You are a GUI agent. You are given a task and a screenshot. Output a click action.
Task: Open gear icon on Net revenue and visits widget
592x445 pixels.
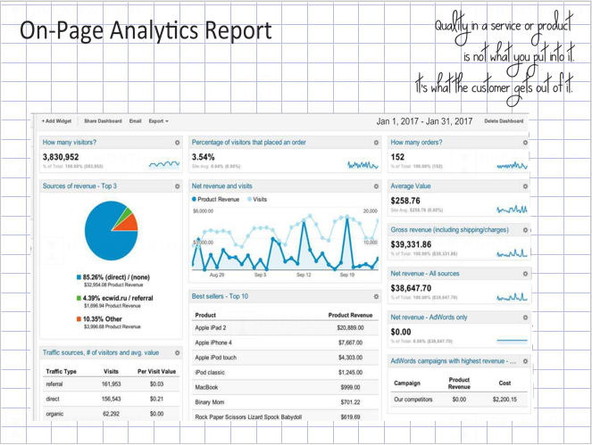tap(376, 186)
